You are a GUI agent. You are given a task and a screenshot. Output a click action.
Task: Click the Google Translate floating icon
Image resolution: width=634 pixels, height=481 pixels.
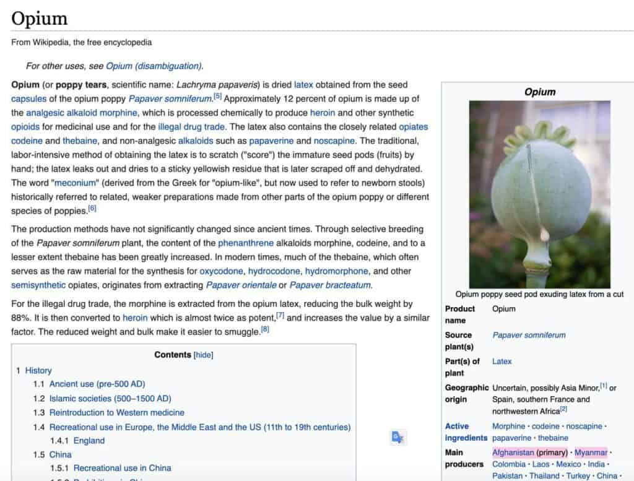pyautogui.click(x=397, y=438)
